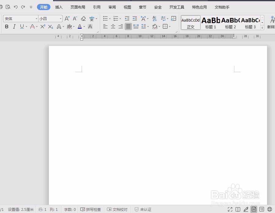Screen dimensions: 275x213
Task: Click the phonetic guide wén icon
Action: click(92, 19)
